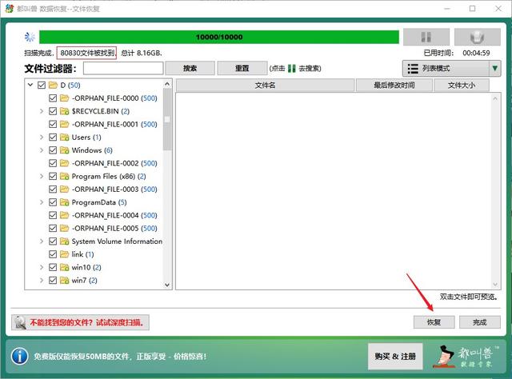Click the win10 folder icon
This screenshot has width=512, height=379.
64,267
